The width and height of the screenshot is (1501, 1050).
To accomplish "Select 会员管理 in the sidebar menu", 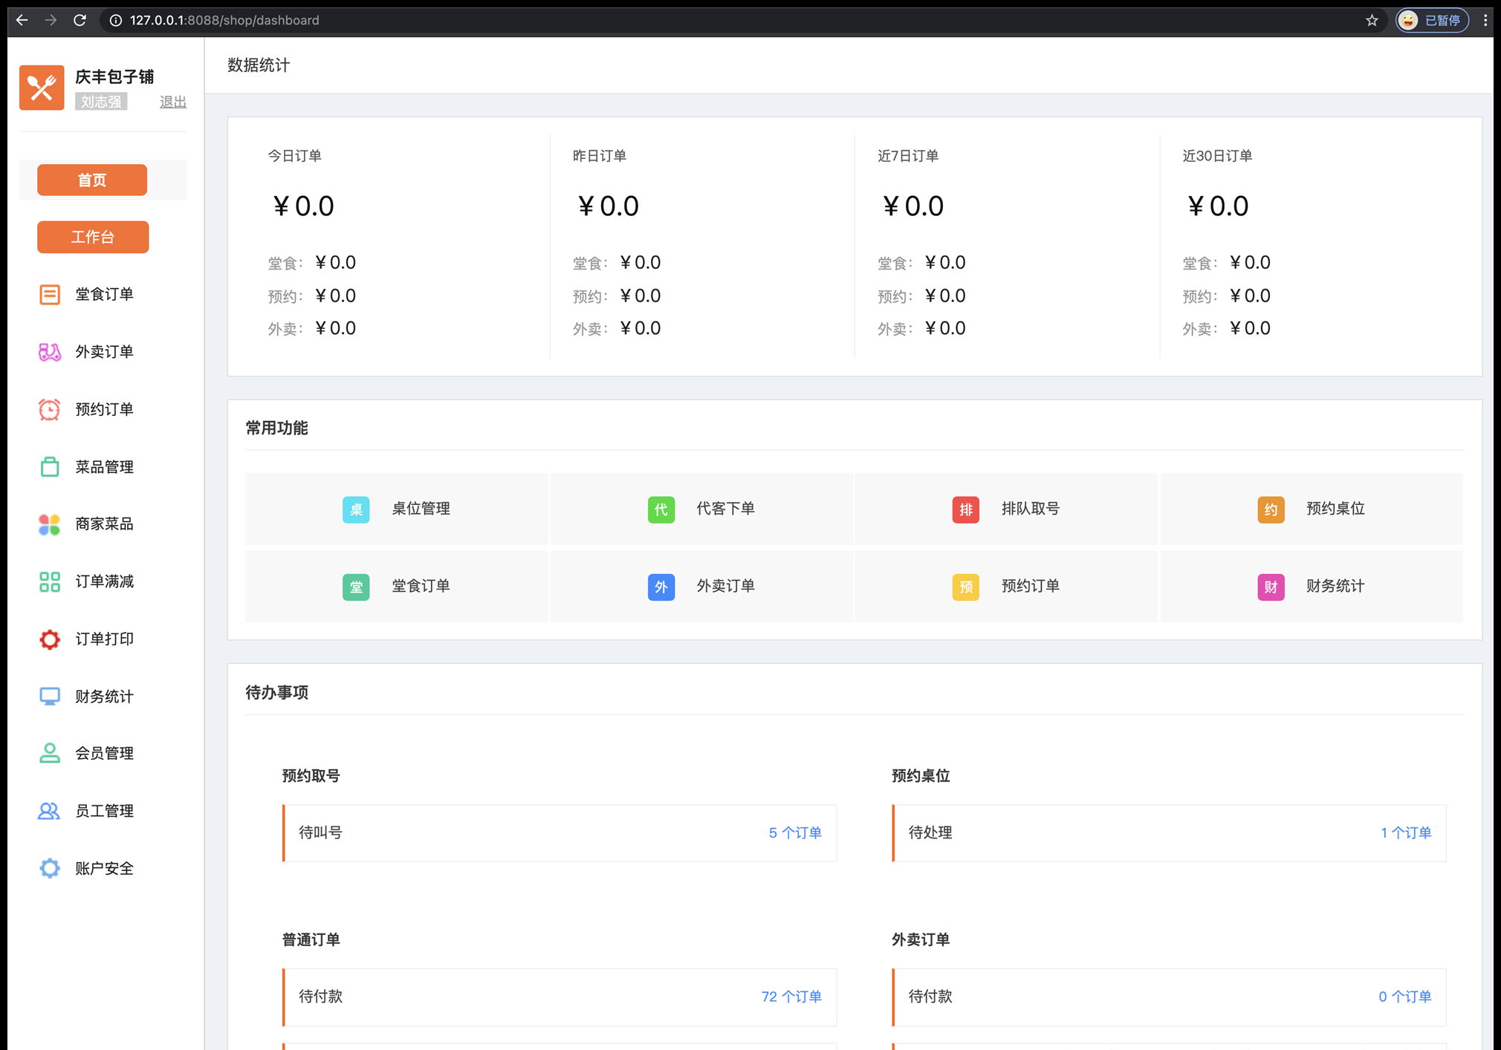I will (x=104, y=754).
